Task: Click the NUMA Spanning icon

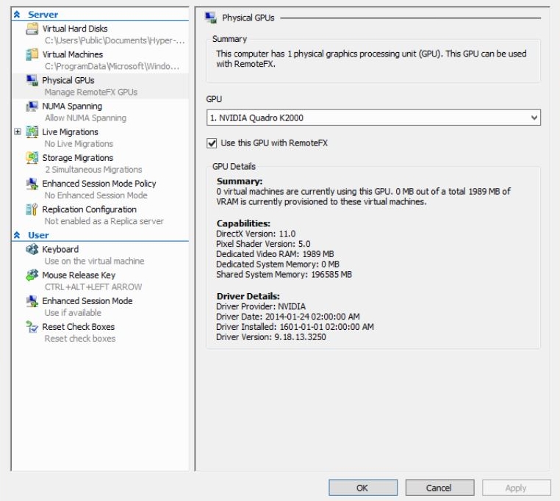Action: pos(32,106)
